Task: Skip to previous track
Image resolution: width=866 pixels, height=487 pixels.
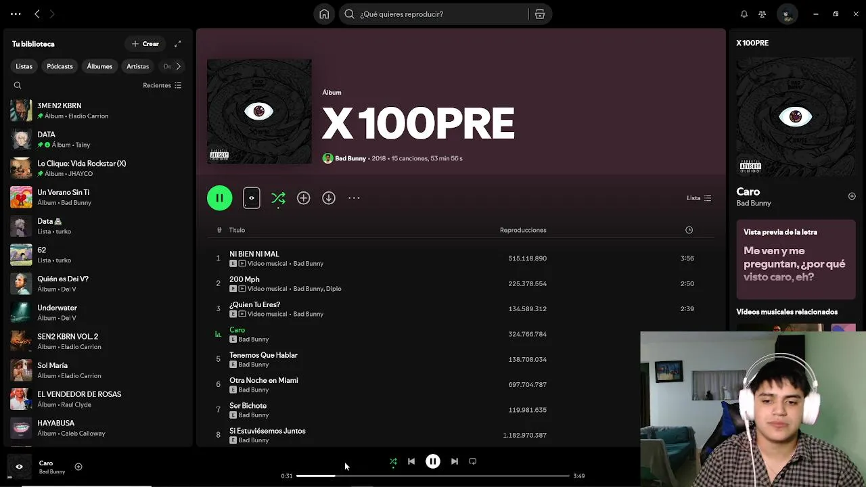Action: click(411, 461)
